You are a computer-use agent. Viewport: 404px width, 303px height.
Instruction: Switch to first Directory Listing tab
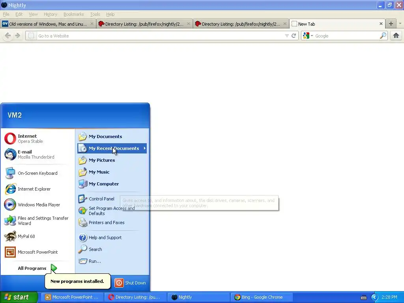click(x=144, y=24)
